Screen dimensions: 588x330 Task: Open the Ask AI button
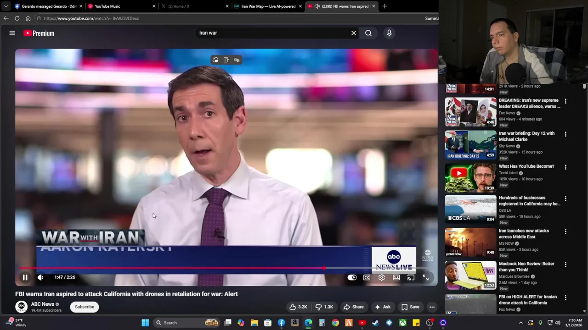[x=383, y=307]
